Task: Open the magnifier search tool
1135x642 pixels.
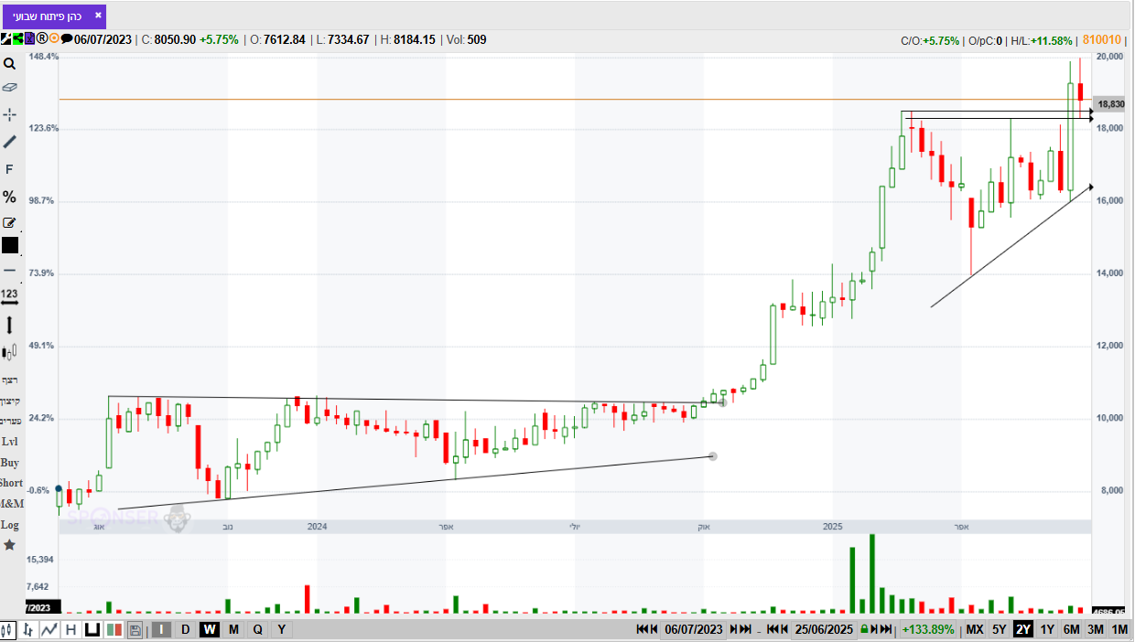Action: point(9,64)
